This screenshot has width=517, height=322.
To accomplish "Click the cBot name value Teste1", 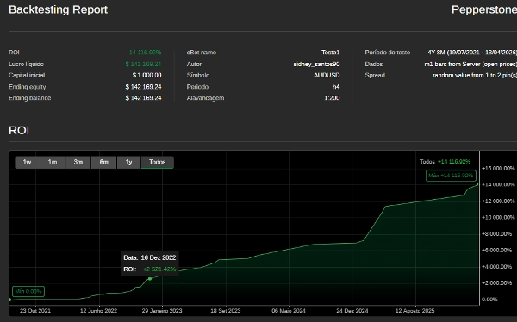I will click(330, 53).
